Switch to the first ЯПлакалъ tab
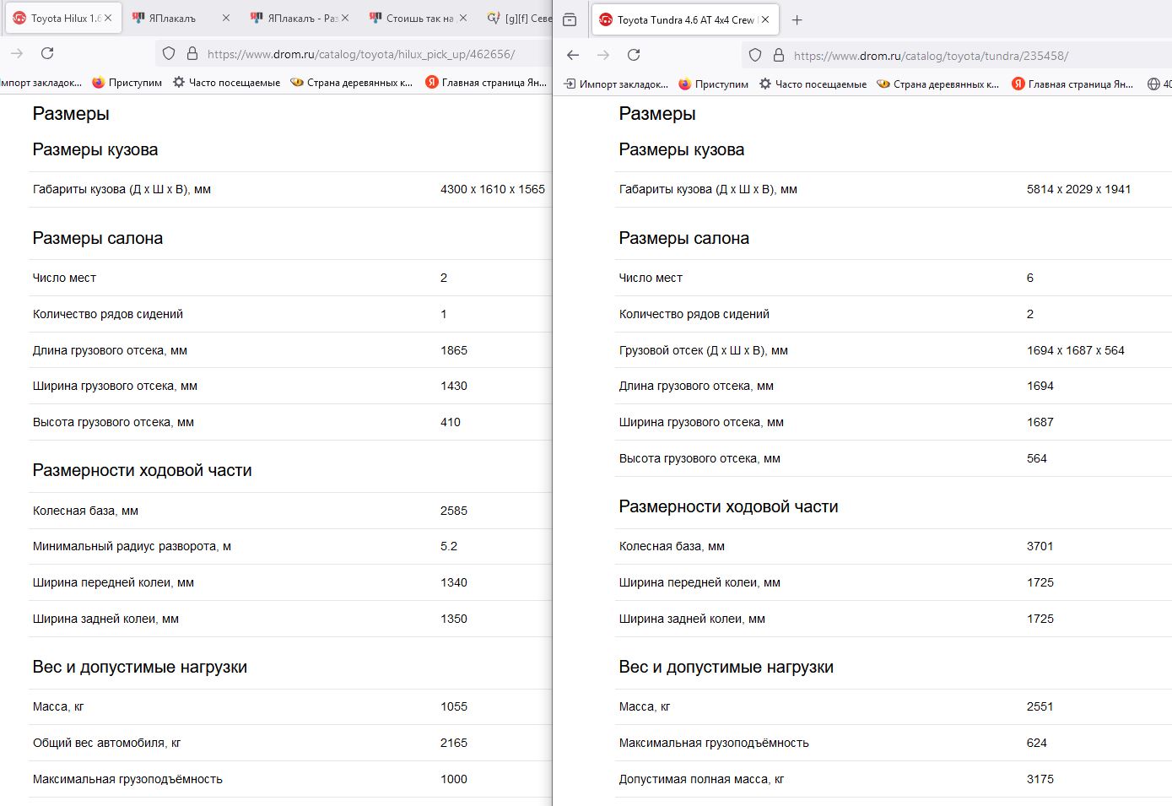This screenshot has width=1172, height=806. (x=181, y=18)
